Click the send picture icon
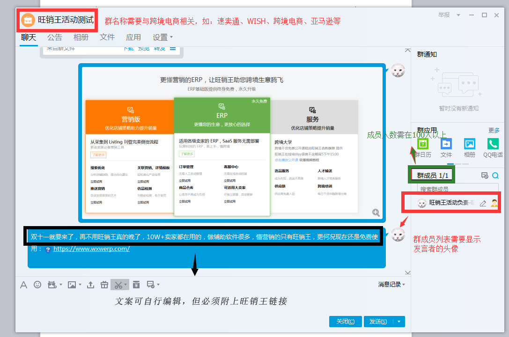The image size is (509, 337). [x=72, y=285]
